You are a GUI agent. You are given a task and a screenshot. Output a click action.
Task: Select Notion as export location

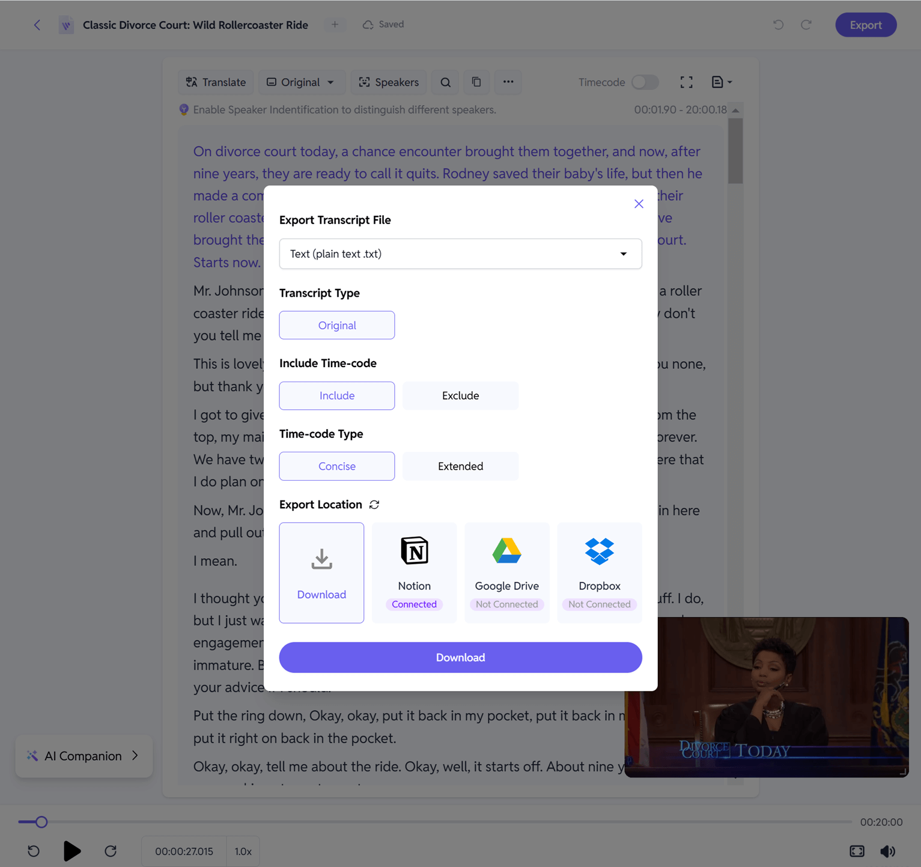tap(415, 573)
